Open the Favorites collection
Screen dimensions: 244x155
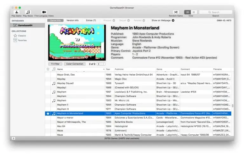click(x=22, y=40)
